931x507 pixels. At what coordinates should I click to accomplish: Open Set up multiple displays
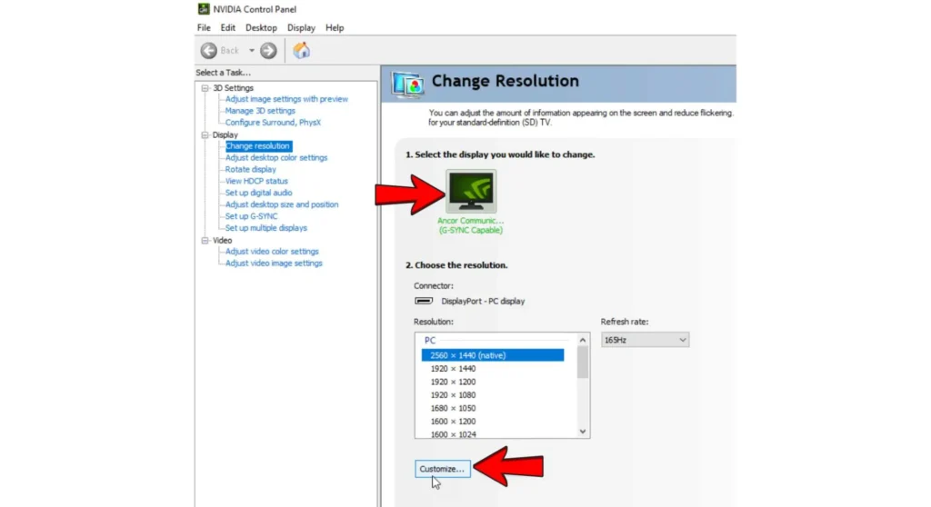266,228
